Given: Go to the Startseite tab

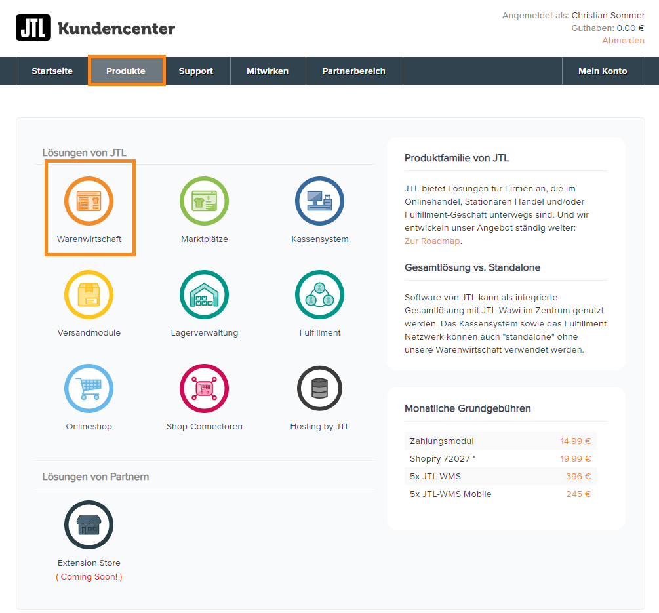Looking at the screenshot, I should click(x=52, y=71).
